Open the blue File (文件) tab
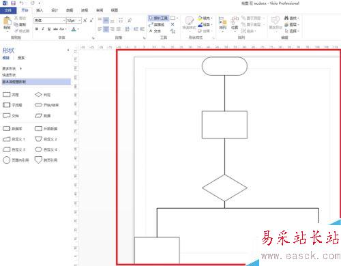The height and width of the screenshot is (266, 341). 8,10
